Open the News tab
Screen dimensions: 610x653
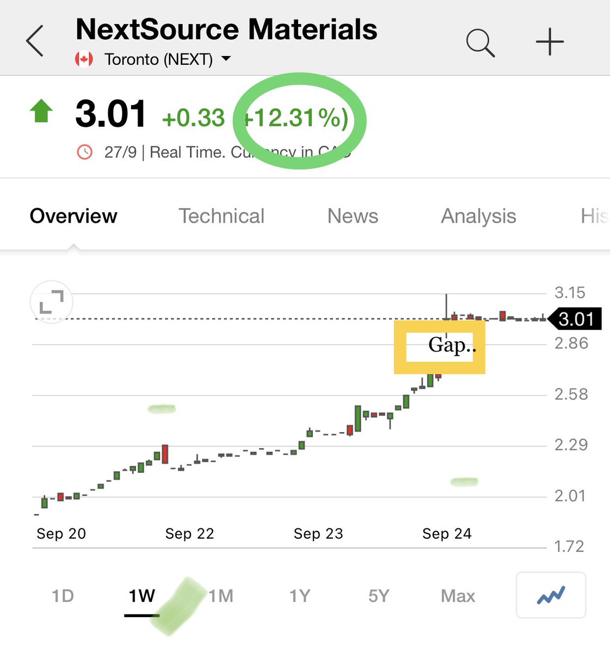click(x=353, y=216)
